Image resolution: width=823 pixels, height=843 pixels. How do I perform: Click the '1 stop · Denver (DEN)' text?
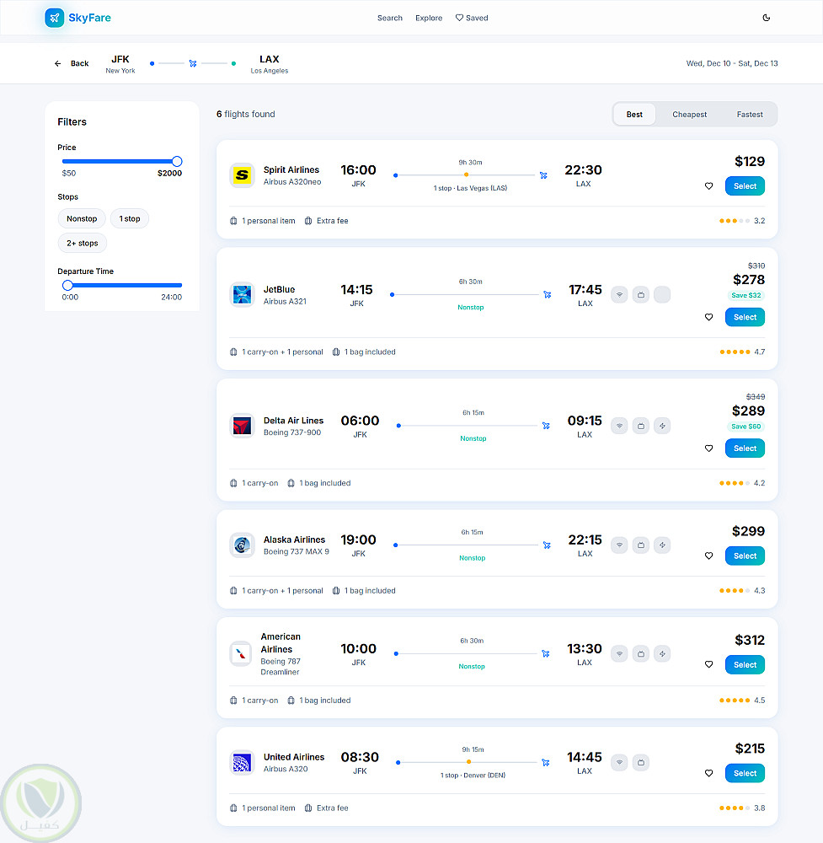473,776
